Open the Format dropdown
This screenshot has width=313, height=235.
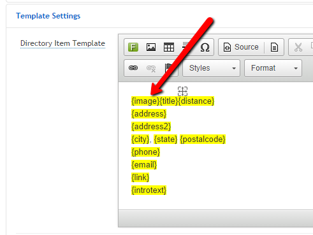click(273, 68)
